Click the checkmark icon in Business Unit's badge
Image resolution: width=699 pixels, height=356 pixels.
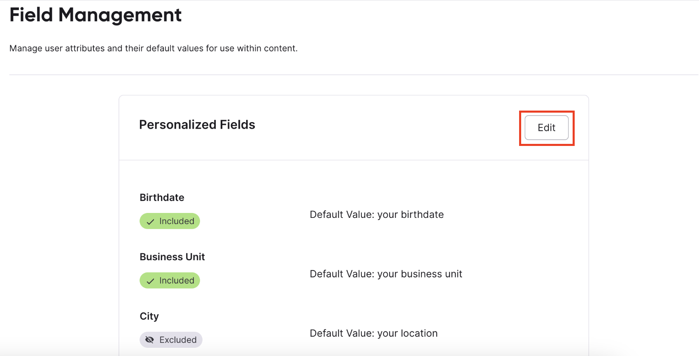click(151, 281)
